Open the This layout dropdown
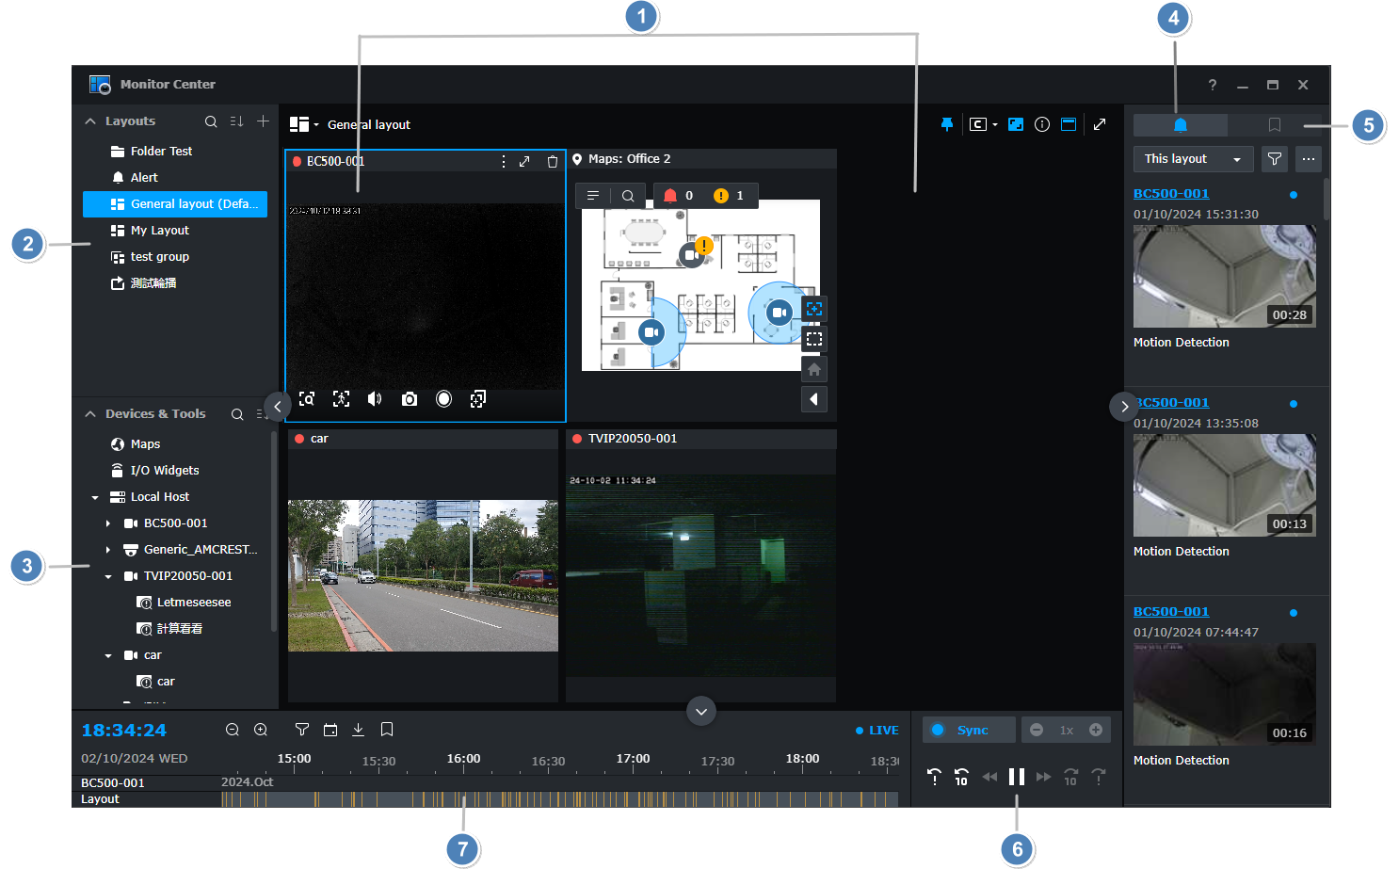This screenshot has width=1399, height=869. [1194, 159]
